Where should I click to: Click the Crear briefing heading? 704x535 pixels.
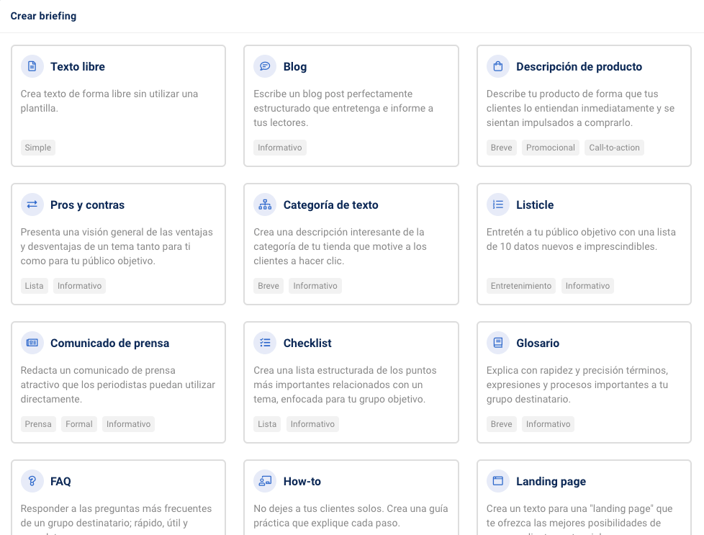[43, 16]
